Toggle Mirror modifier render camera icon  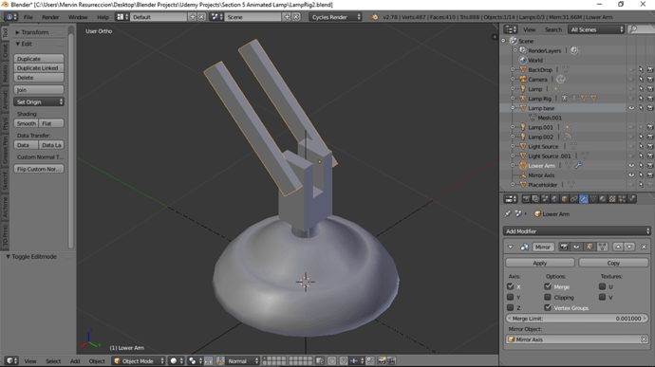point(564,248)
